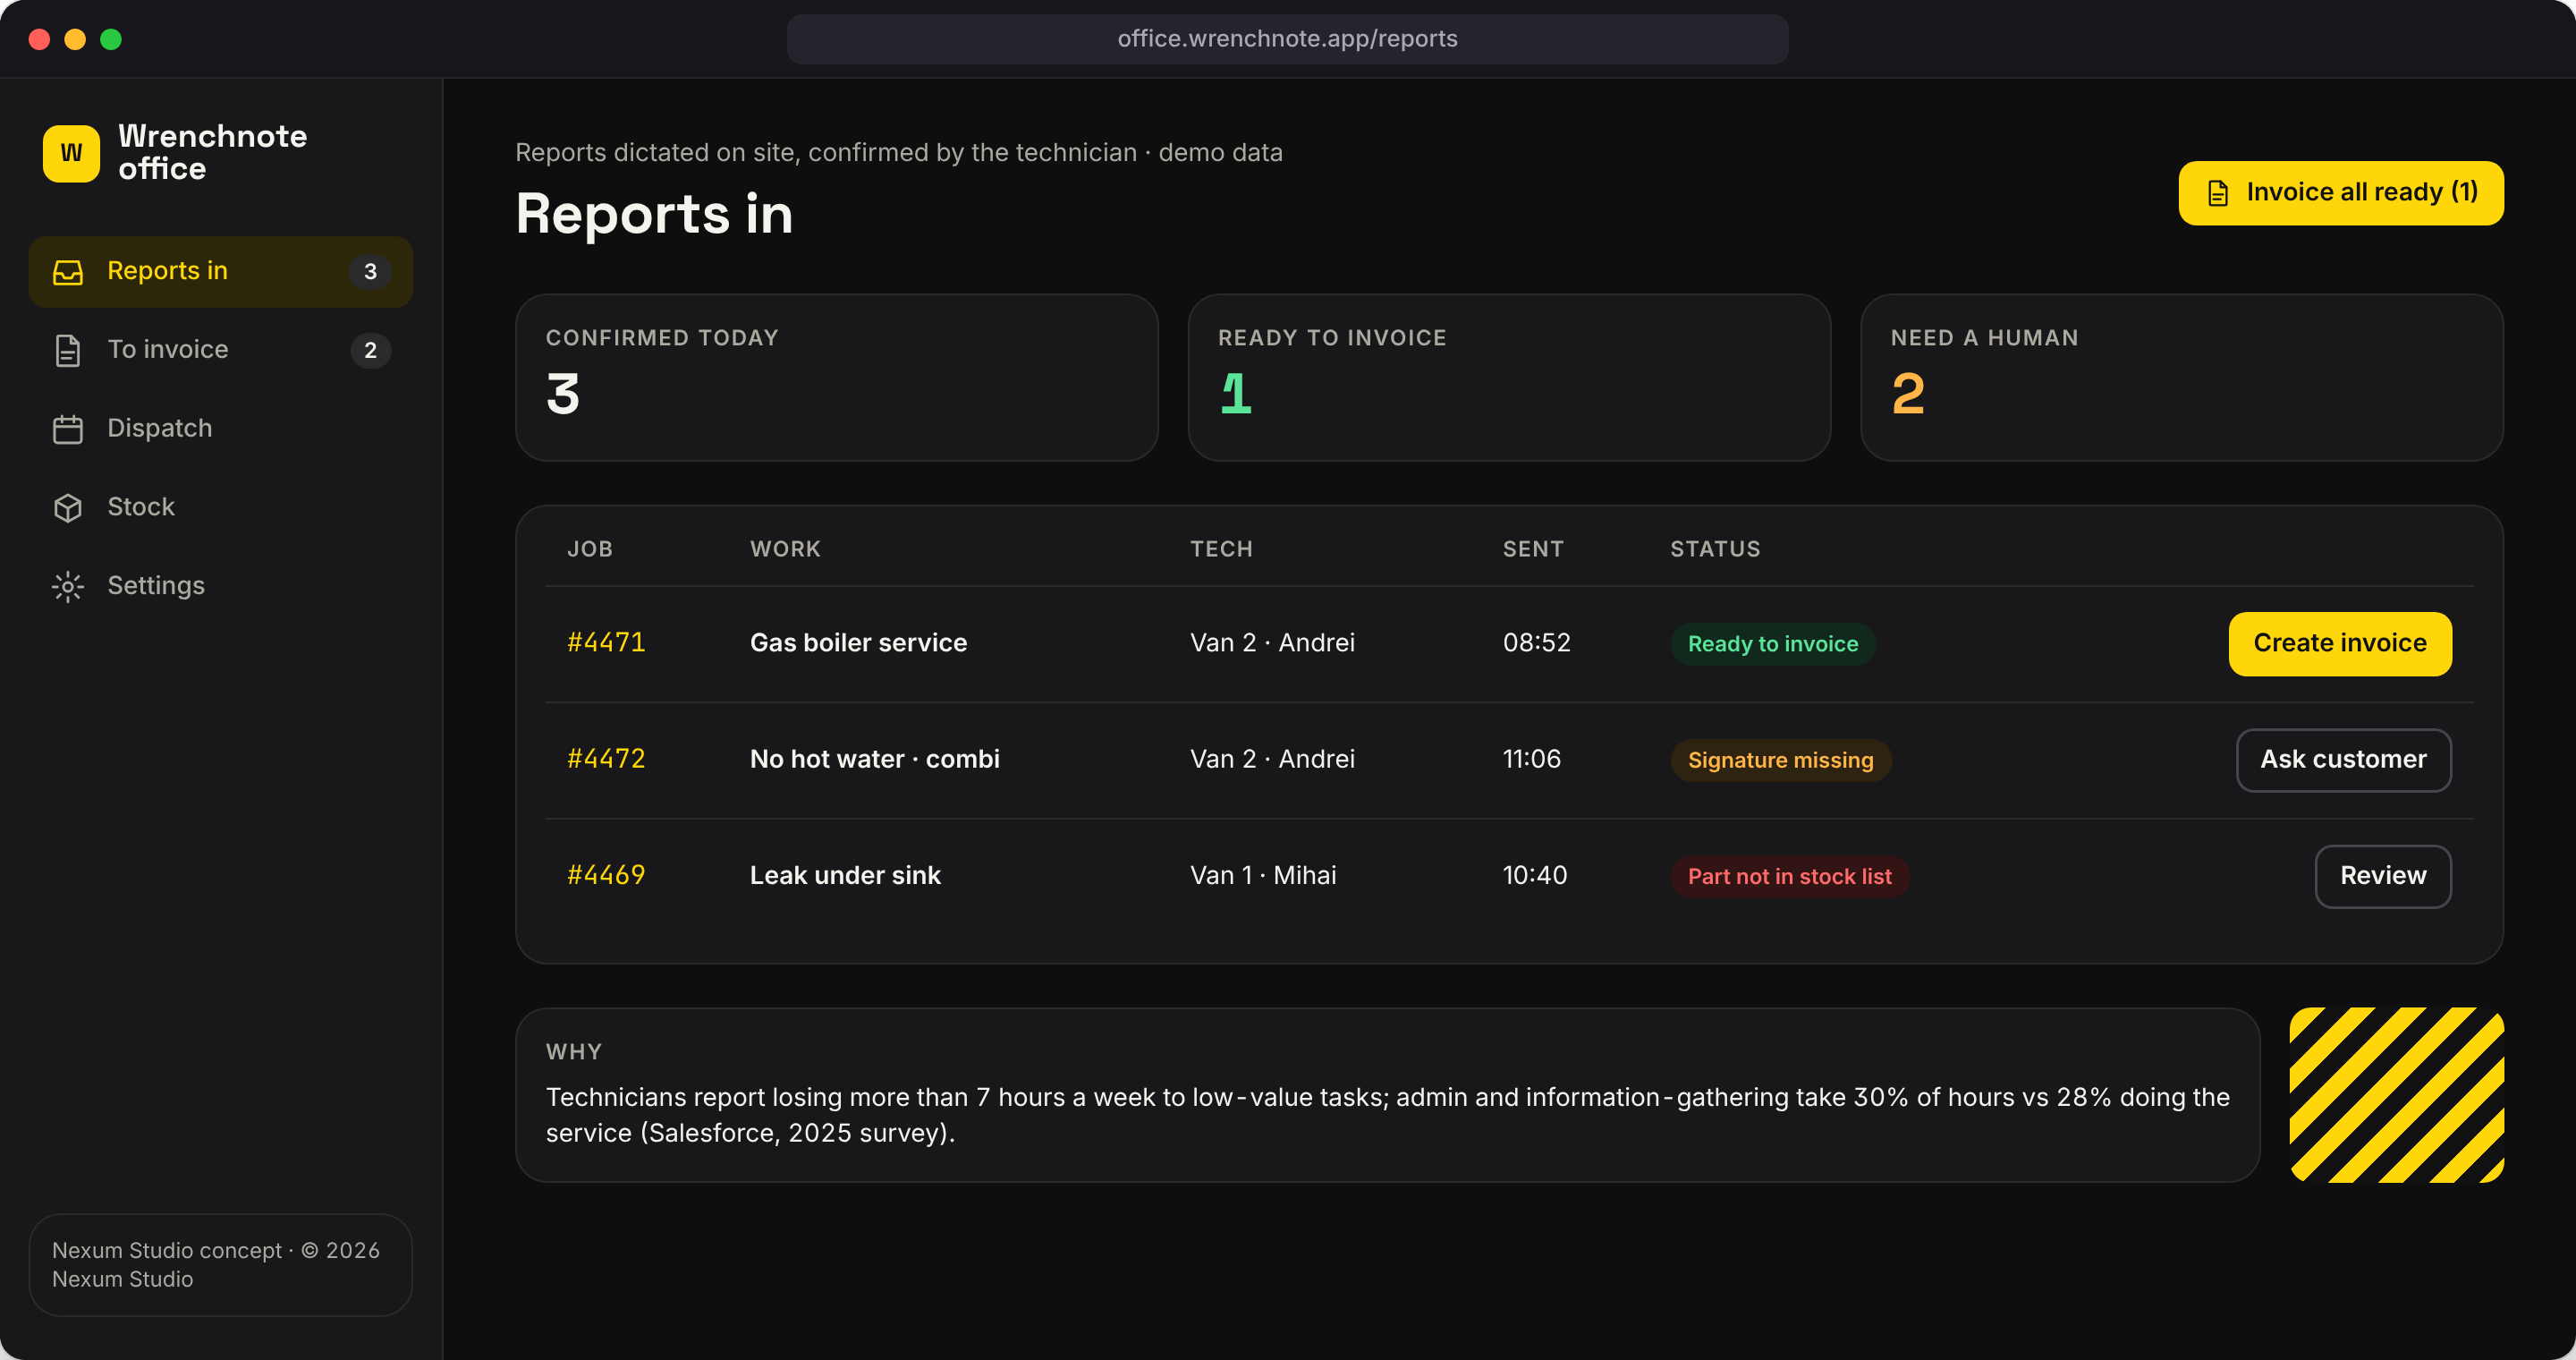The height and width of the screenshot is (1360, 2576).
Task: Go to the Dispatch section
Action: [x=221, y=429]
